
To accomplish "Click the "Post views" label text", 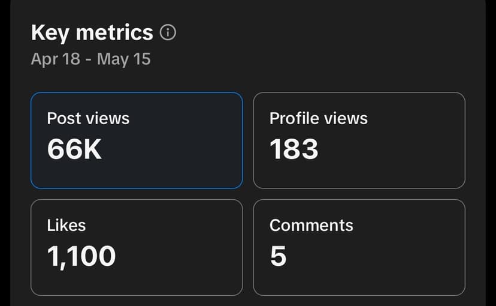I will 88,118.
